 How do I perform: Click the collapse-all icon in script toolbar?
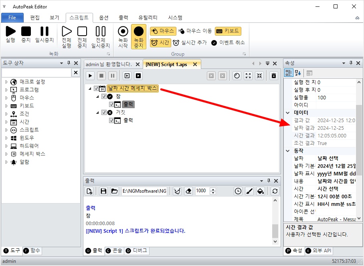[259, 76]
